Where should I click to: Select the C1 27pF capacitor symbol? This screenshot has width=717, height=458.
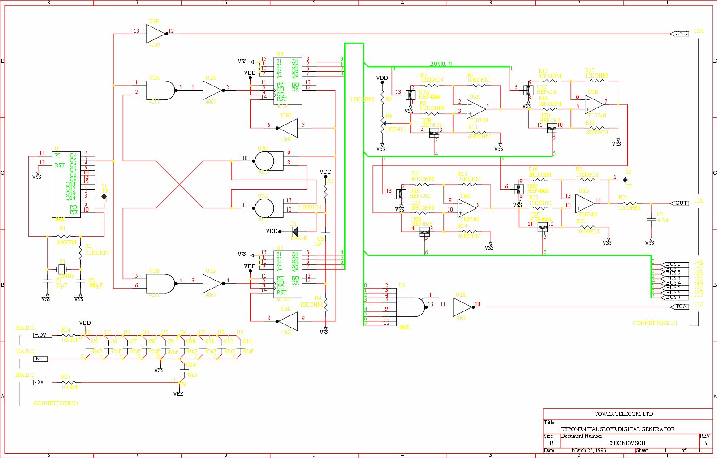(48, 281)
